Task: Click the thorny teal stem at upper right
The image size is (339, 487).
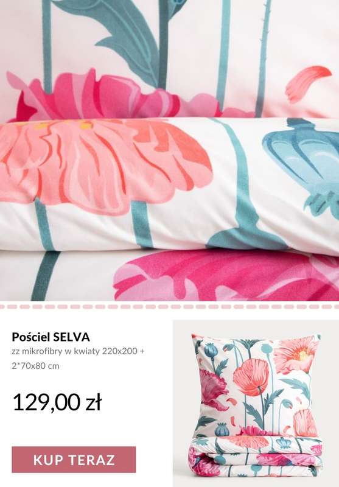Action: (264, 56)
